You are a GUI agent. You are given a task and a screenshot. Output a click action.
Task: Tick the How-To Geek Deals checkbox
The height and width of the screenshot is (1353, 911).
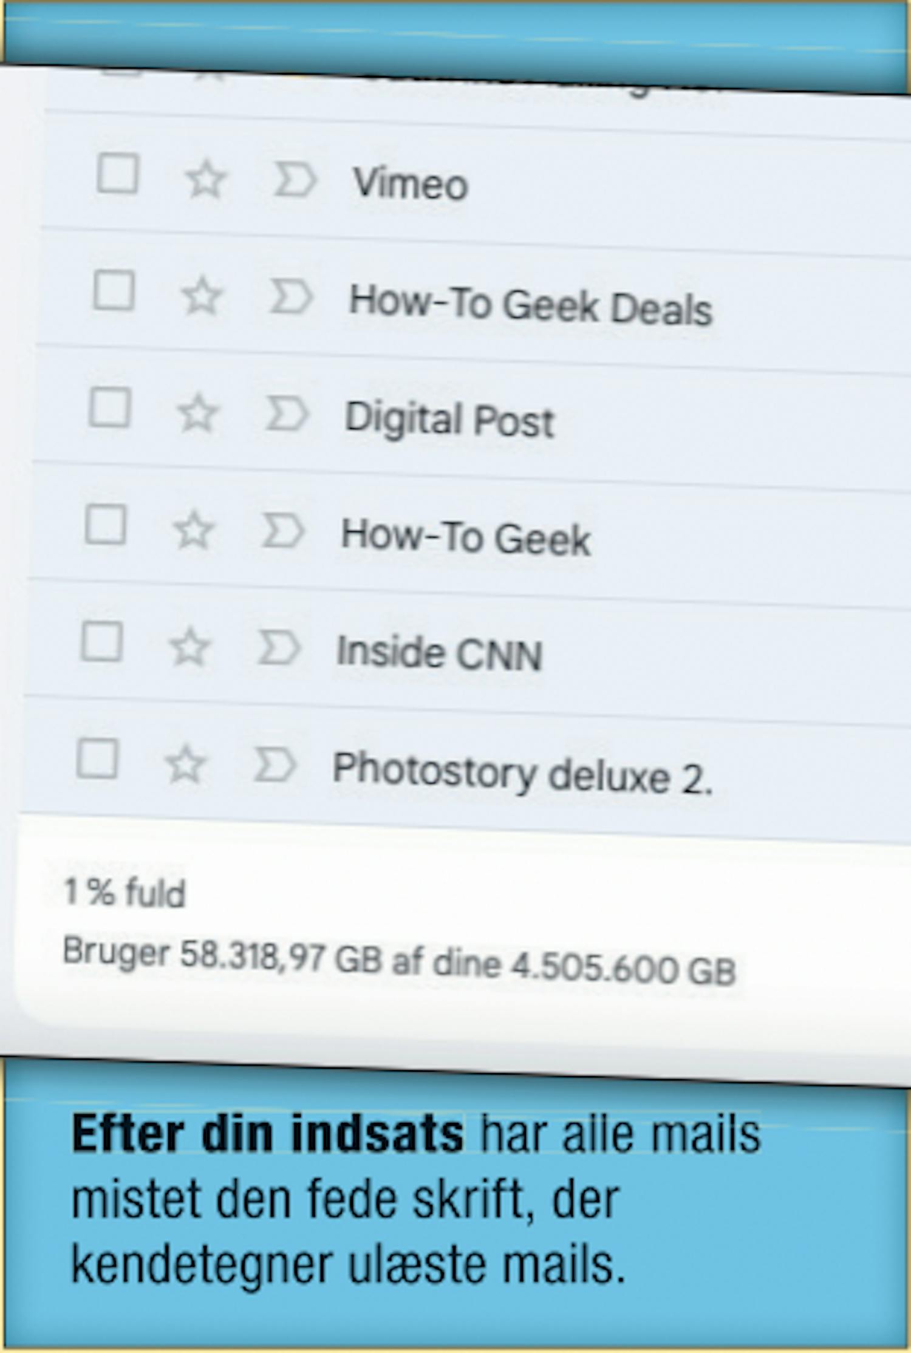(x=114, y=290)
